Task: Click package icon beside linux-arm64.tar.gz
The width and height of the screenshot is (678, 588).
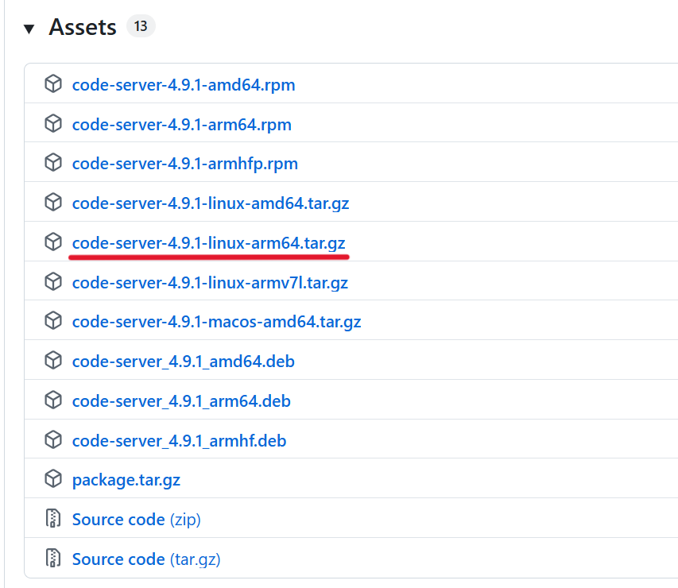Action: (x=53, y=242)
